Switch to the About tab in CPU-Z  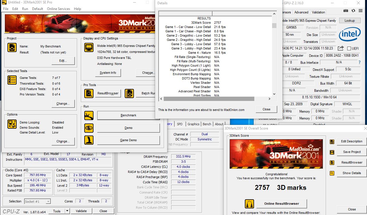219,124
